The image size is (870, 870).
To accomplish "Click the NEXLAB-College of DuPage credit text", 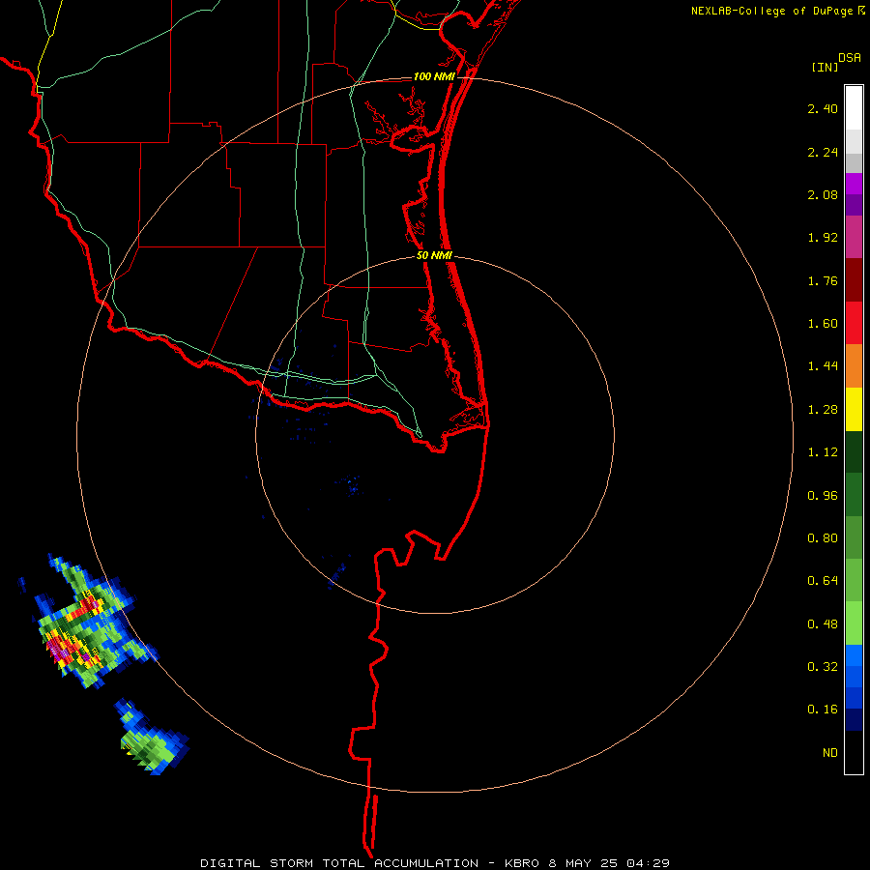I will [771, 11].
